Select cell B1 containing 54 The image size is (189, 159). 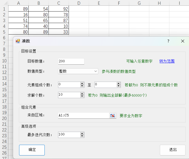tap(38, 9)
